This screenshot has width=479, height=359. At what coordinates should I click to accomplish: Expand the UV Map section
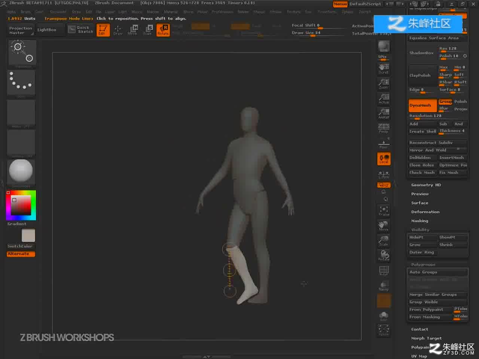pos(419,356)
